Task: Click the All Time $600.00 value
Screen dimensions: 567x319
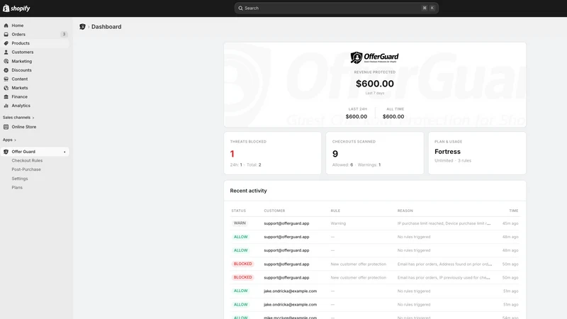Action: click(x=393, y=116)
